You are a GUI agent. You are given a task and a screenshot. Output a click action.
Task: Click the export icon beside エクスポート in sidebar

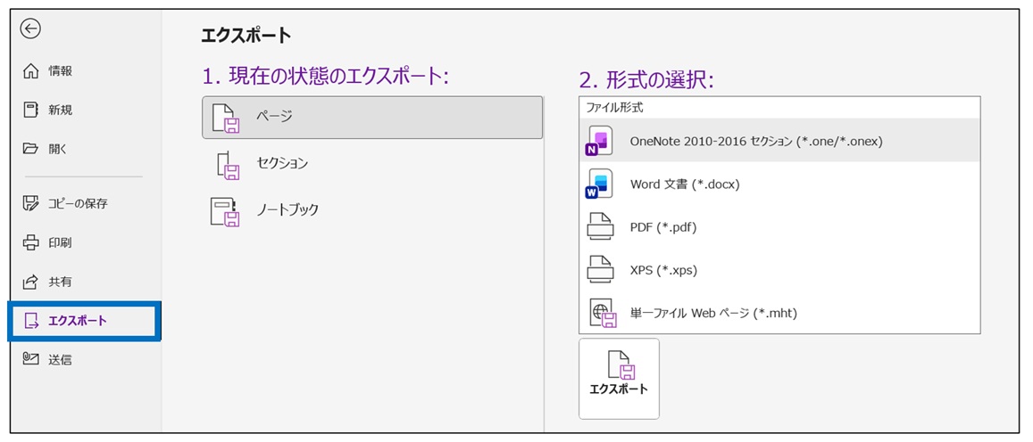coord(31,321)
